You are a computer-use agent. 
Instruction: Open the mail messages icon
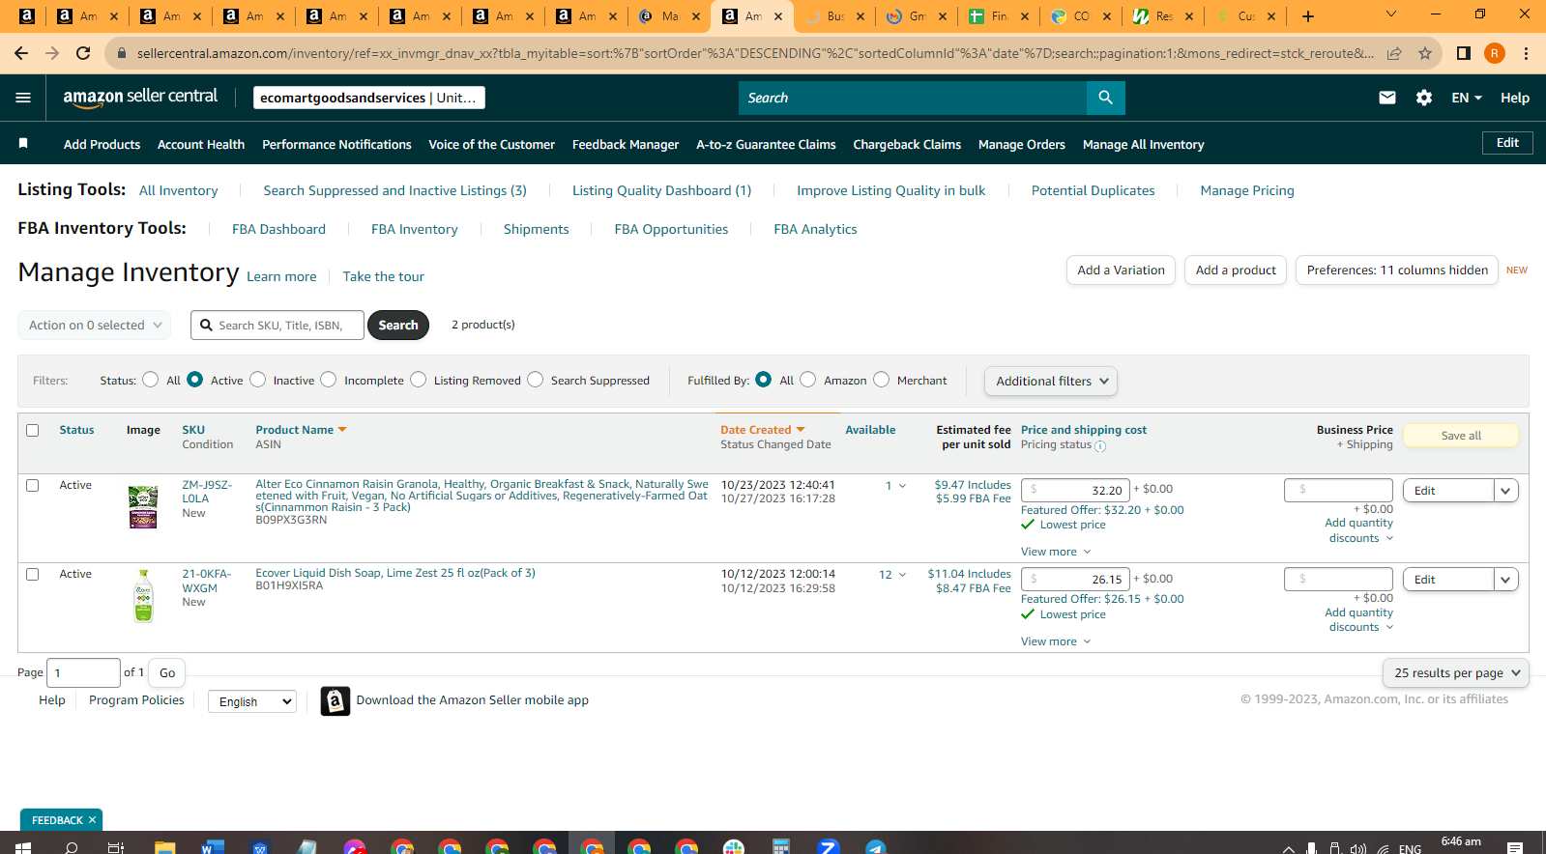click(x=1386, y=98)
